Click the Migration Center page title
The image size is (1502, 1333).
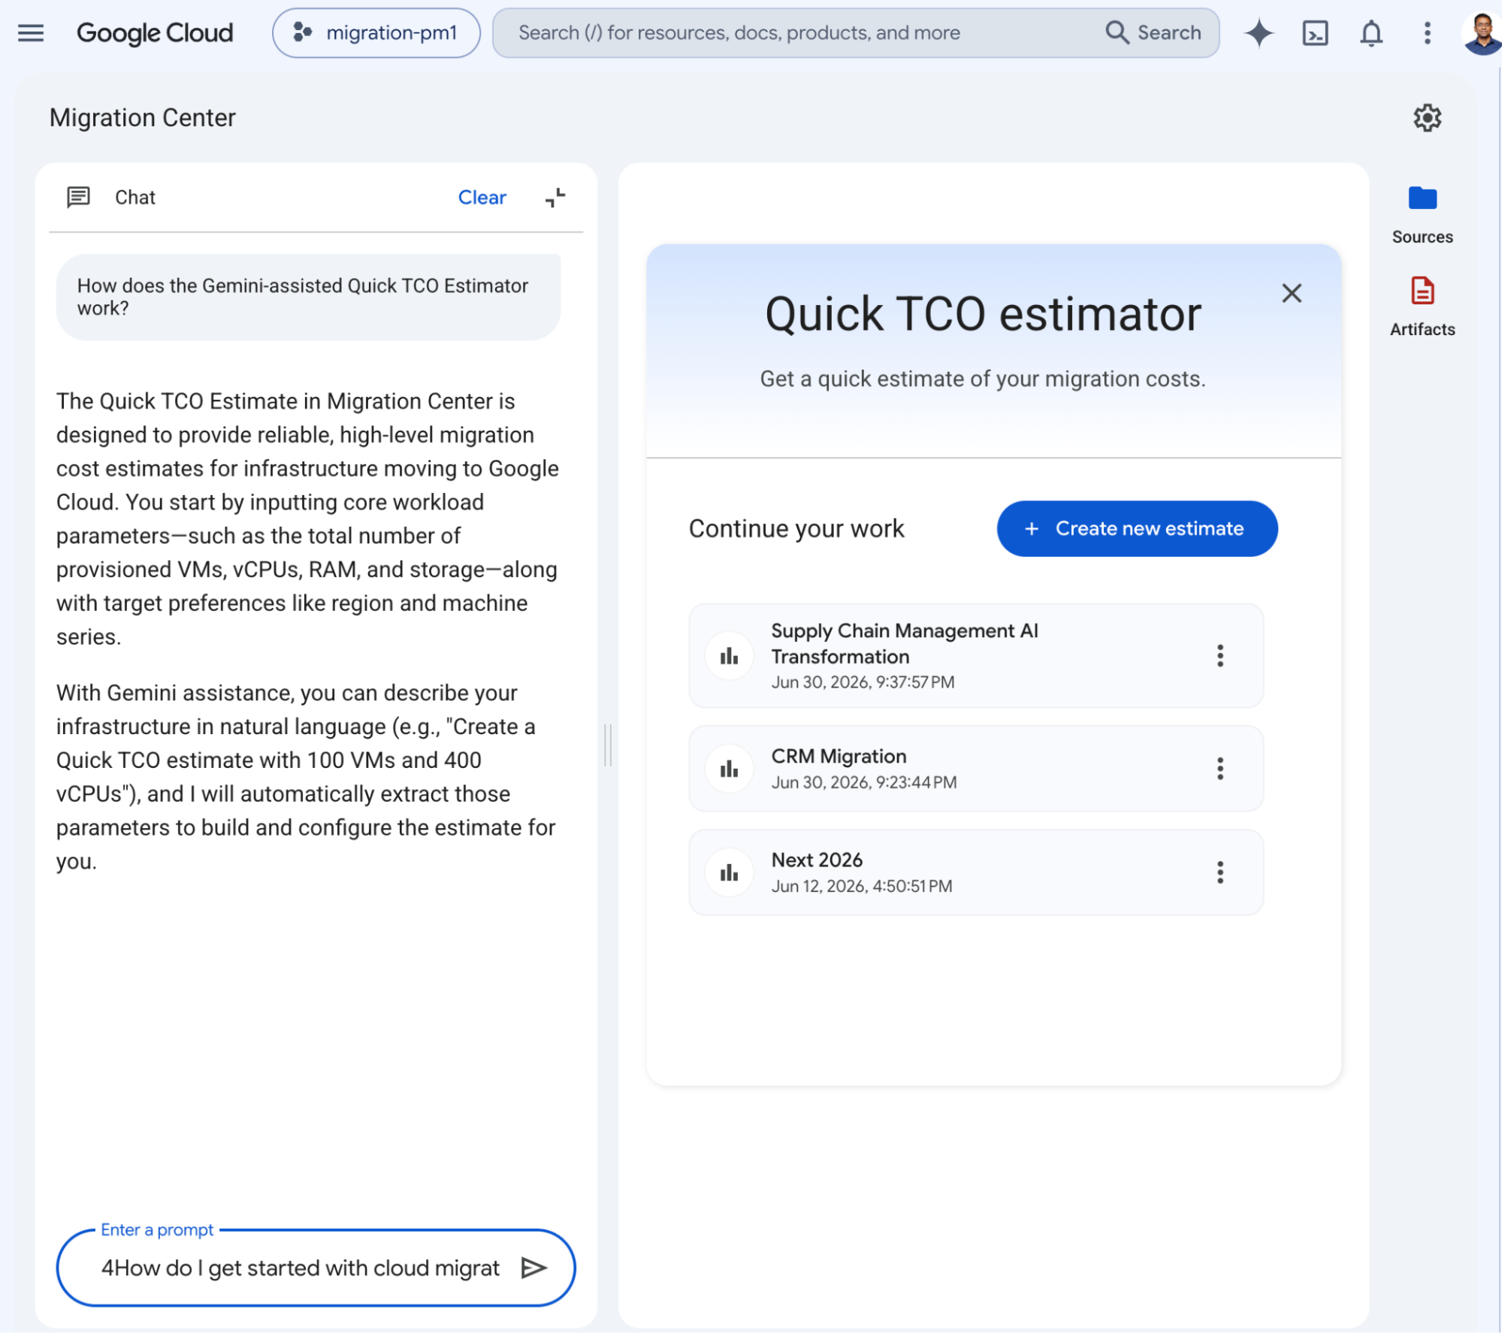tap(143, 118)
